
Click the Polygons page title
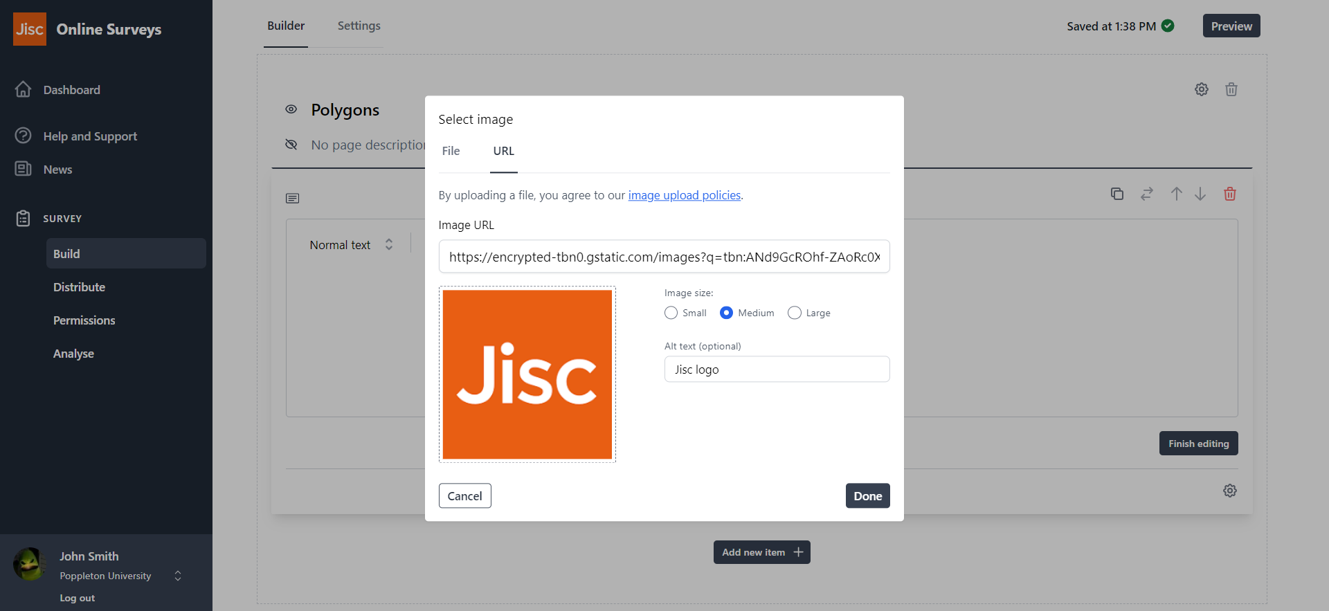point(345,110)
